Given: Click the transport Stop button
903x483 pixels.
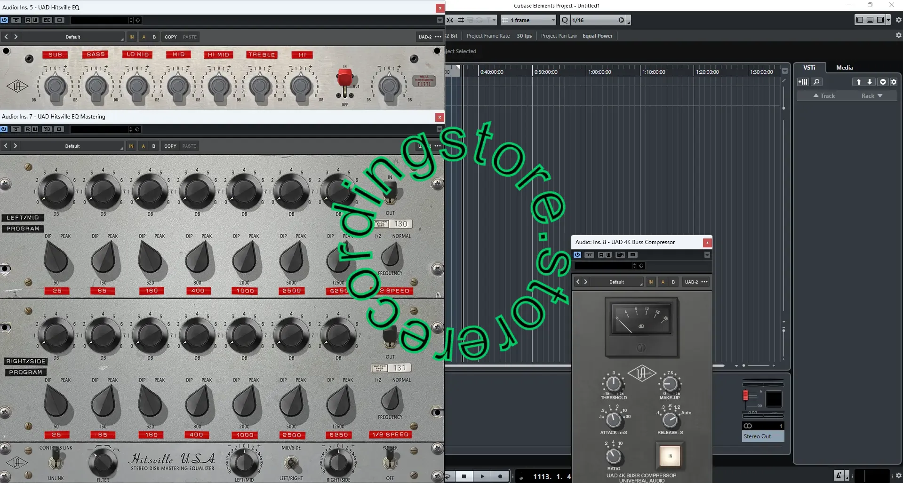Looking at the screenshot, I should tap(464, 476).
